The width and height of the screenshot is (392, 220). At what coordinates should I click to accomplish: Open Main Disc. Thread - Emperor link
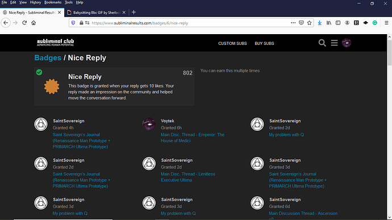192,138
